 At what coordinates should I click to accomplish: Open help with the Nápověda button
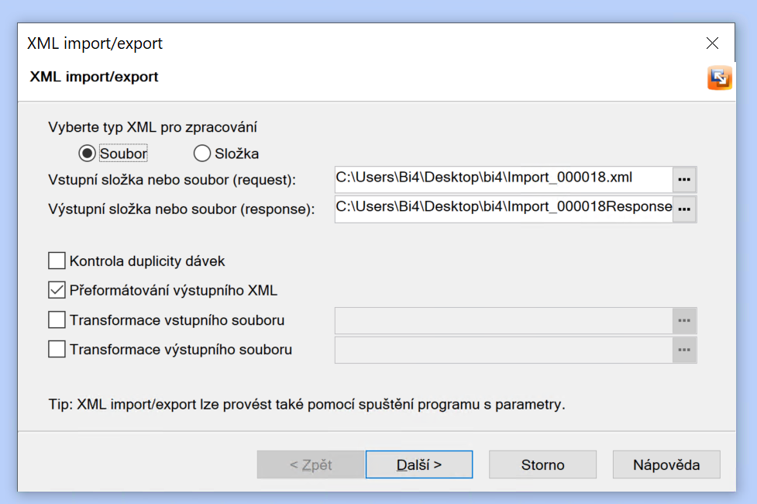click(x=666, y=465)
